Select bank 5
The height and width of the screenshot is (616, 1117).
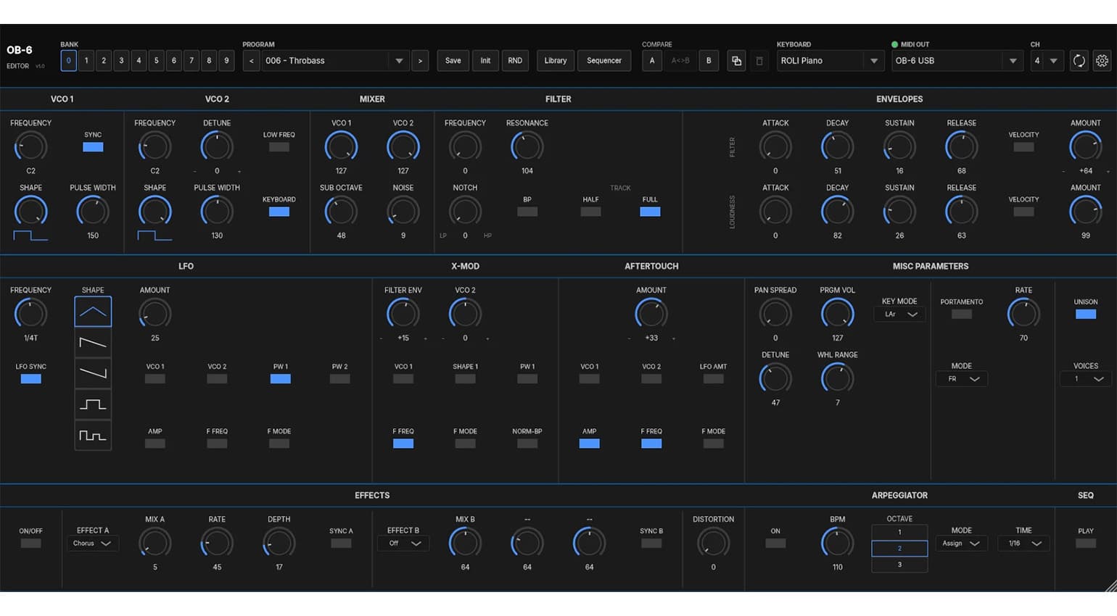pyautogui.click(x=156, y=61)
